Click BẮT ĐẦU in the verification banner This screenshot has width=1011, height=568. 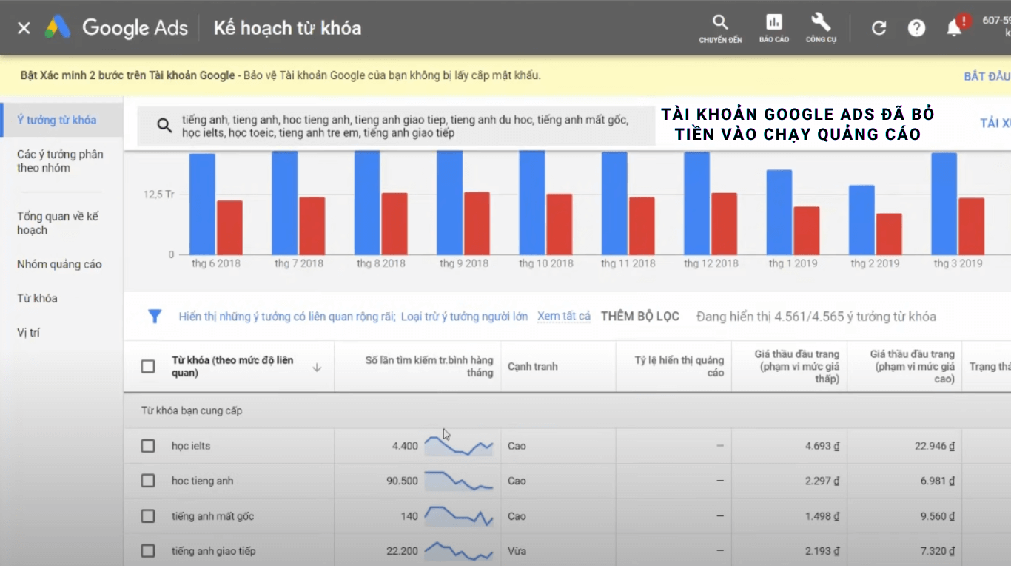click(x=987, y=75)
